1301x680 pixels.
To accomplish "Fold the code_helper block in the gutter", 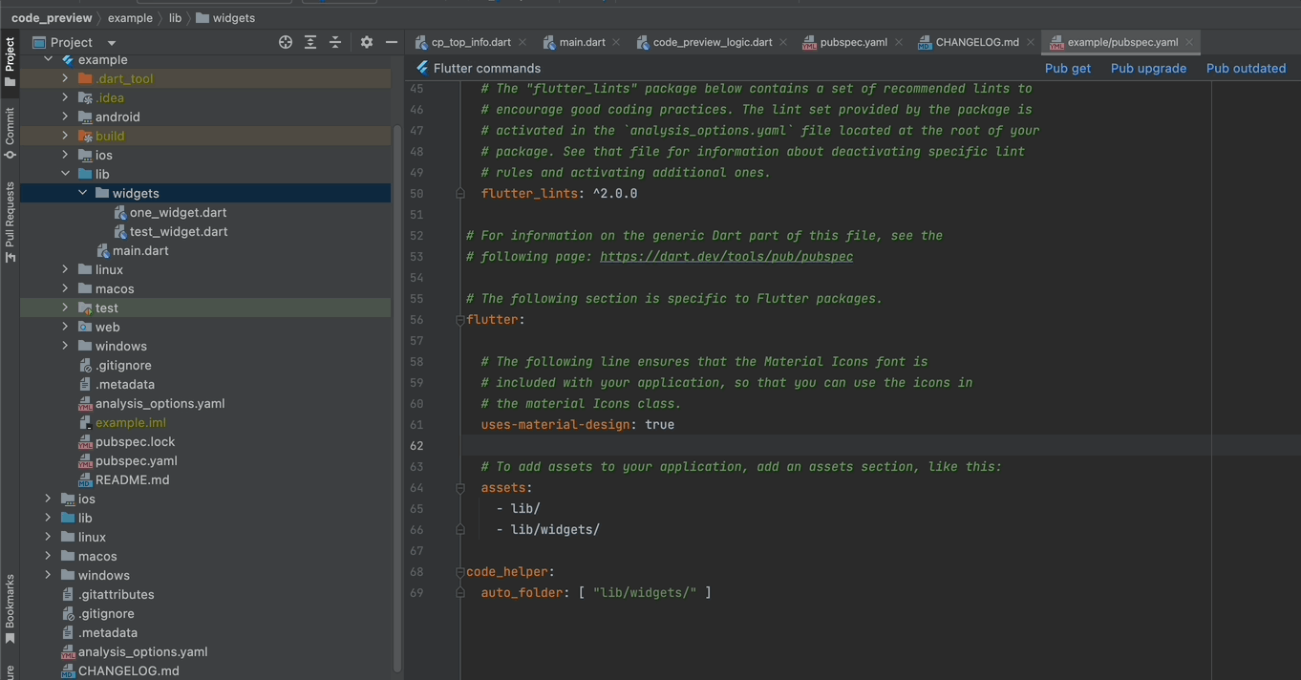I will (x=460, y=572).
